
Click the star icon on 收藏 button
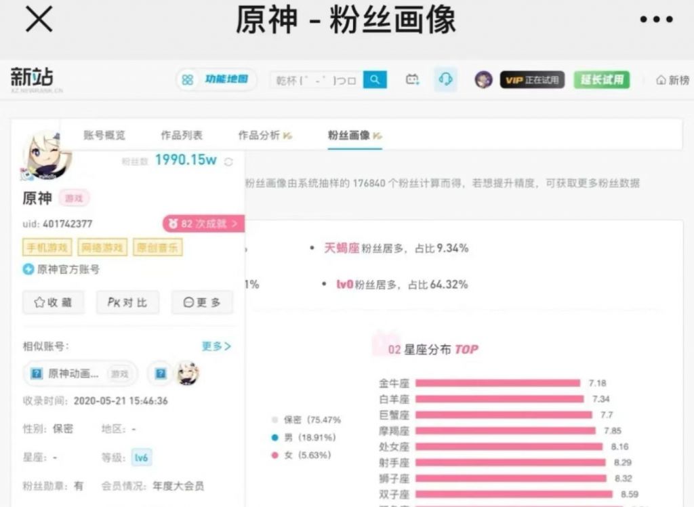coord(40,302)
